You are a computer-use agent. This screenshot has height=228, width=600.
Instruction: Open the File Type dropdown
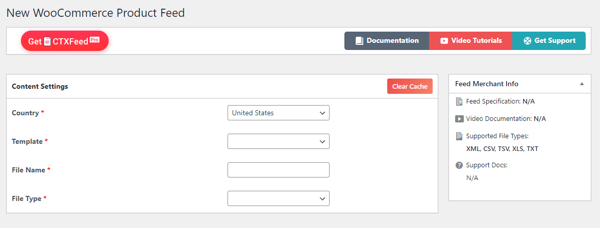coord(278,198)
